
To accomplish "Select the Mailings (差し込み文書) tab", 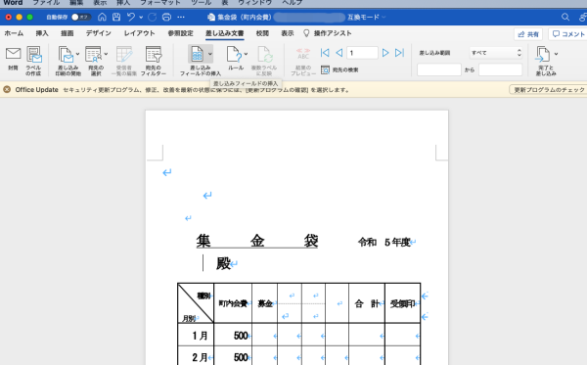I will click(225, 33).
